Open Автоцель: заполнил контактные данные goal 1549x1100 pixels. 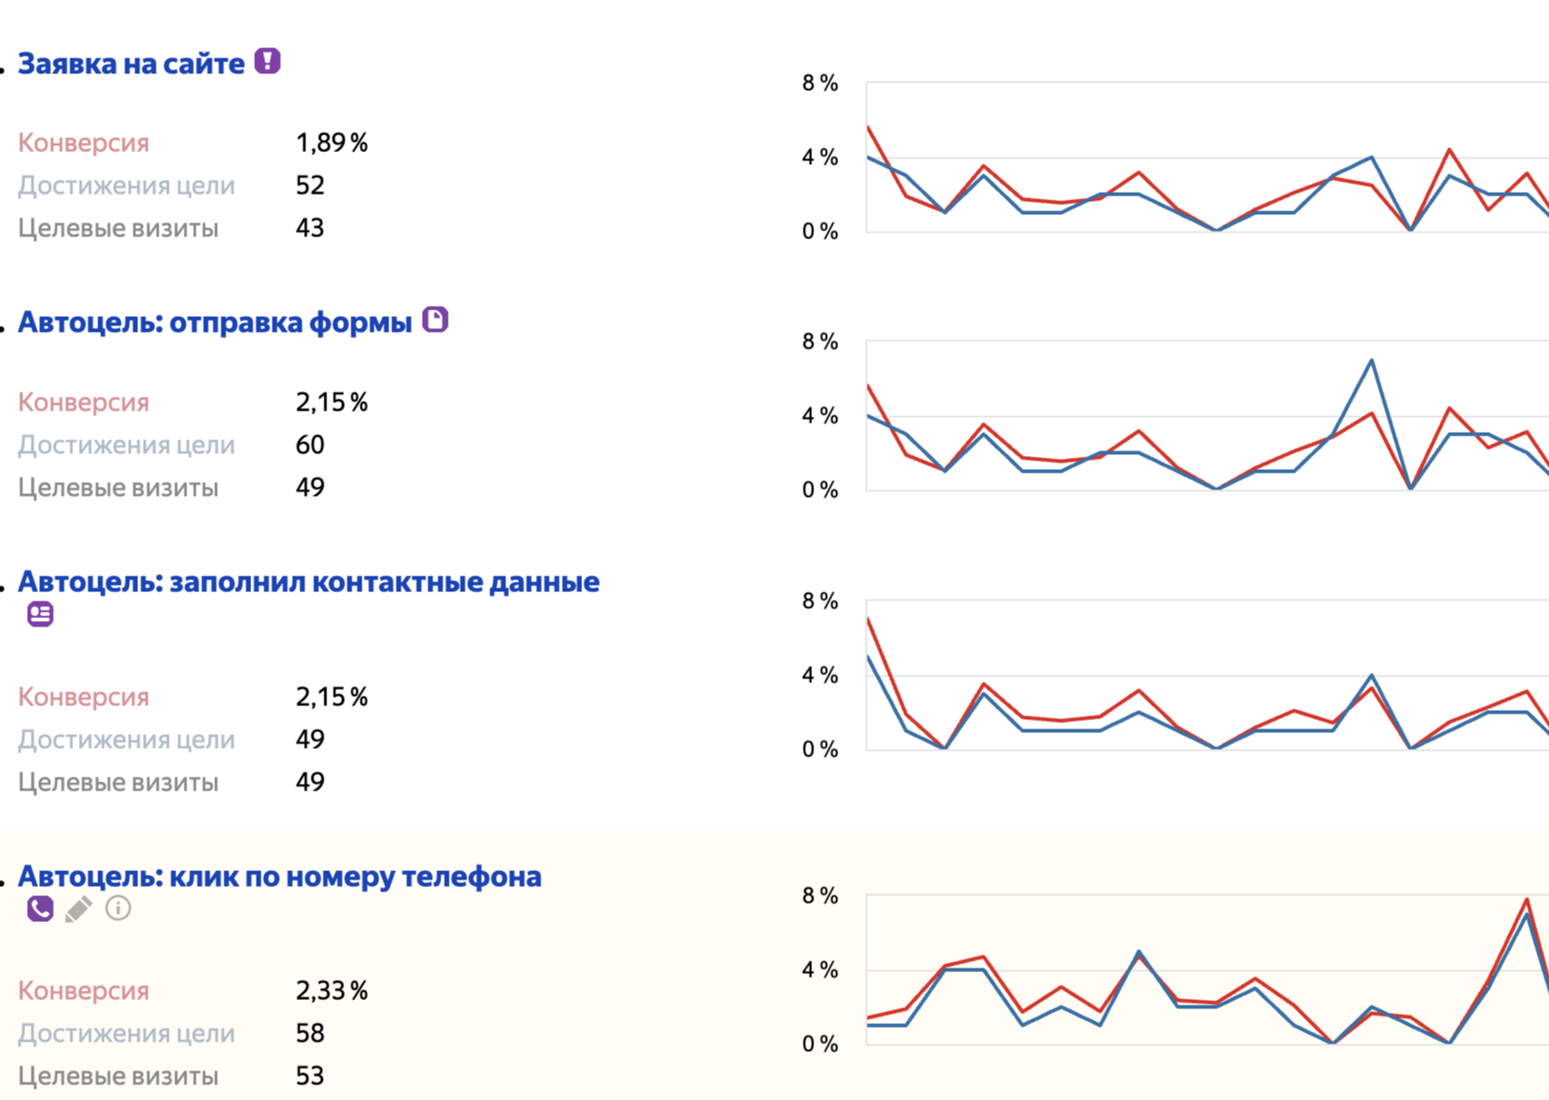[x=309, y=582]
